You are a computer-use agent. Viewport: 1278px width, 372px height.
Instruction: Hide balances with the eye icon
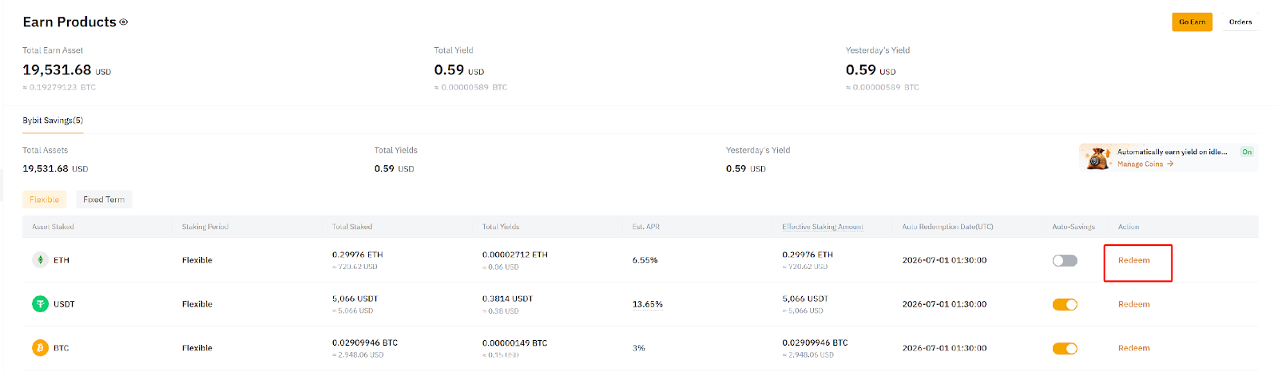click(124, 22)
